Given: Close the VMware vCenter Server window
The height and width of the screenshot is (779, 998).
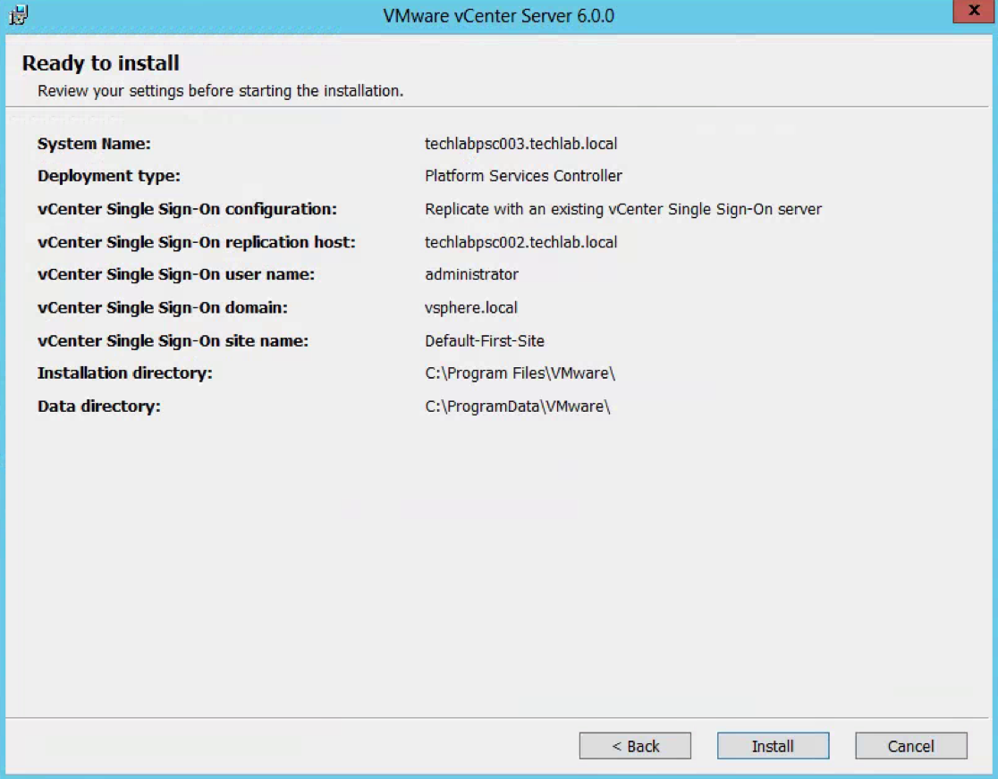Looking at the screenshot, I should point(973,11).
